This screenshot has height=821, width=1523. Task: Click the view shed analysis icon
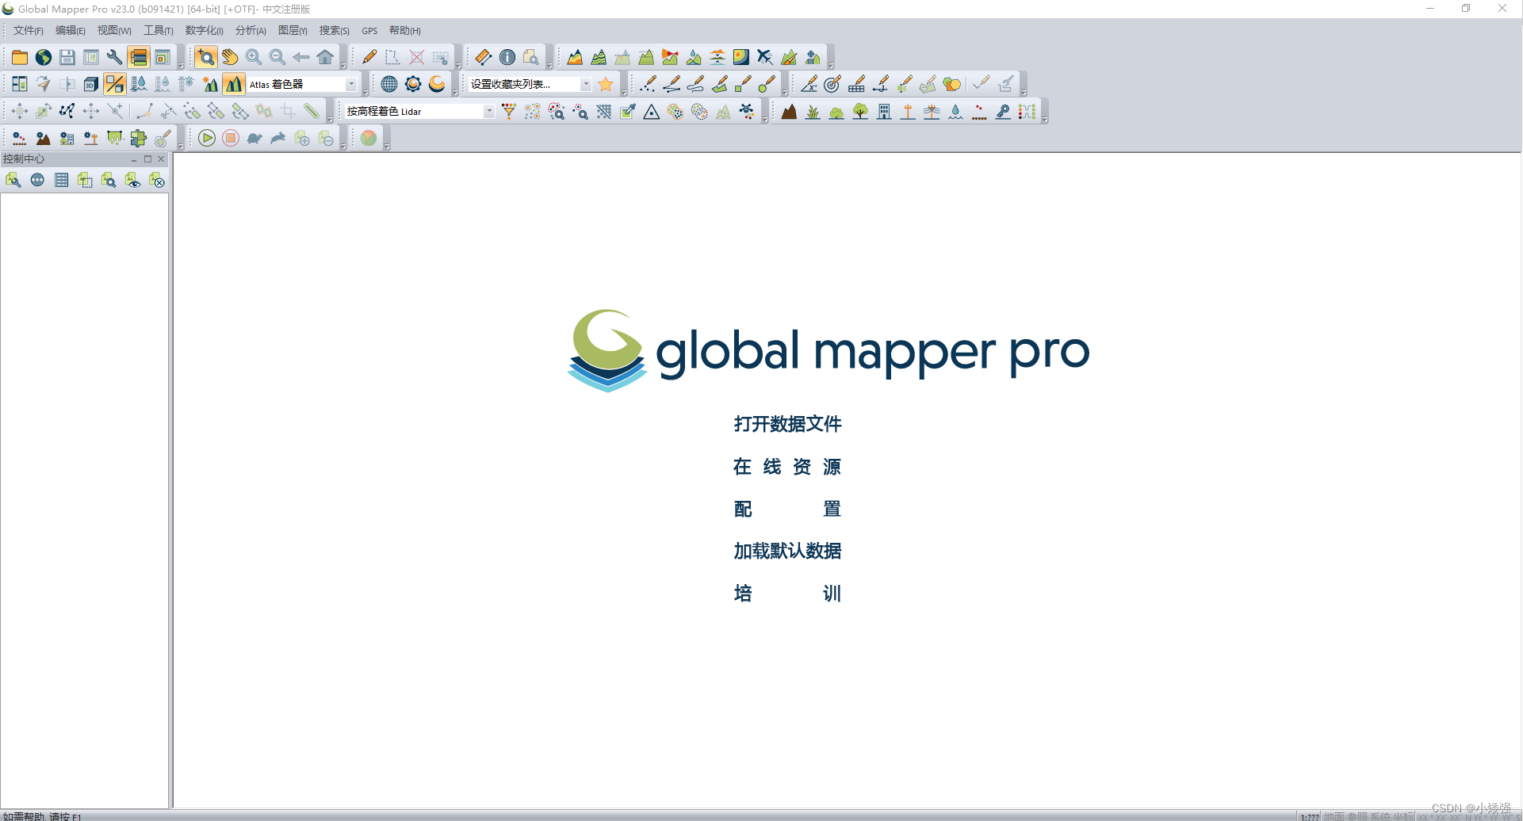(670, 57)
